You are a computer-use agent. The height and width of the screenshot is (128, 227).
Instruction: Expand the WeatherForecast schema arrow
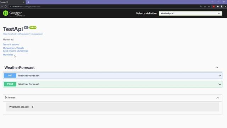click(x=33, y=107)
